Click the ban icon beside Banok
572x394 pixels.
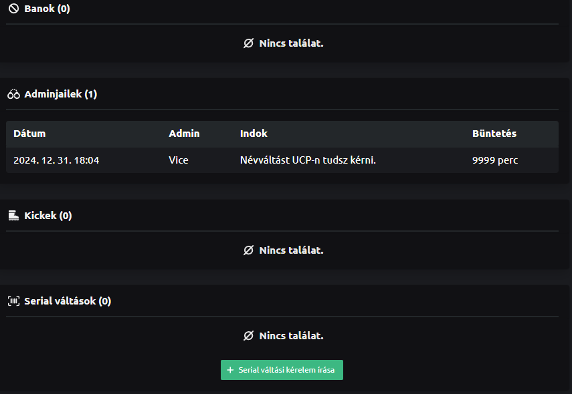(x=13, y=9)
